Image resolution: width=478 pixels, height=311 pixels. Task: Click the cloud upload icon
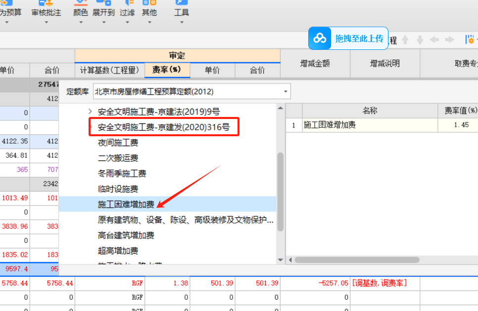320,39
